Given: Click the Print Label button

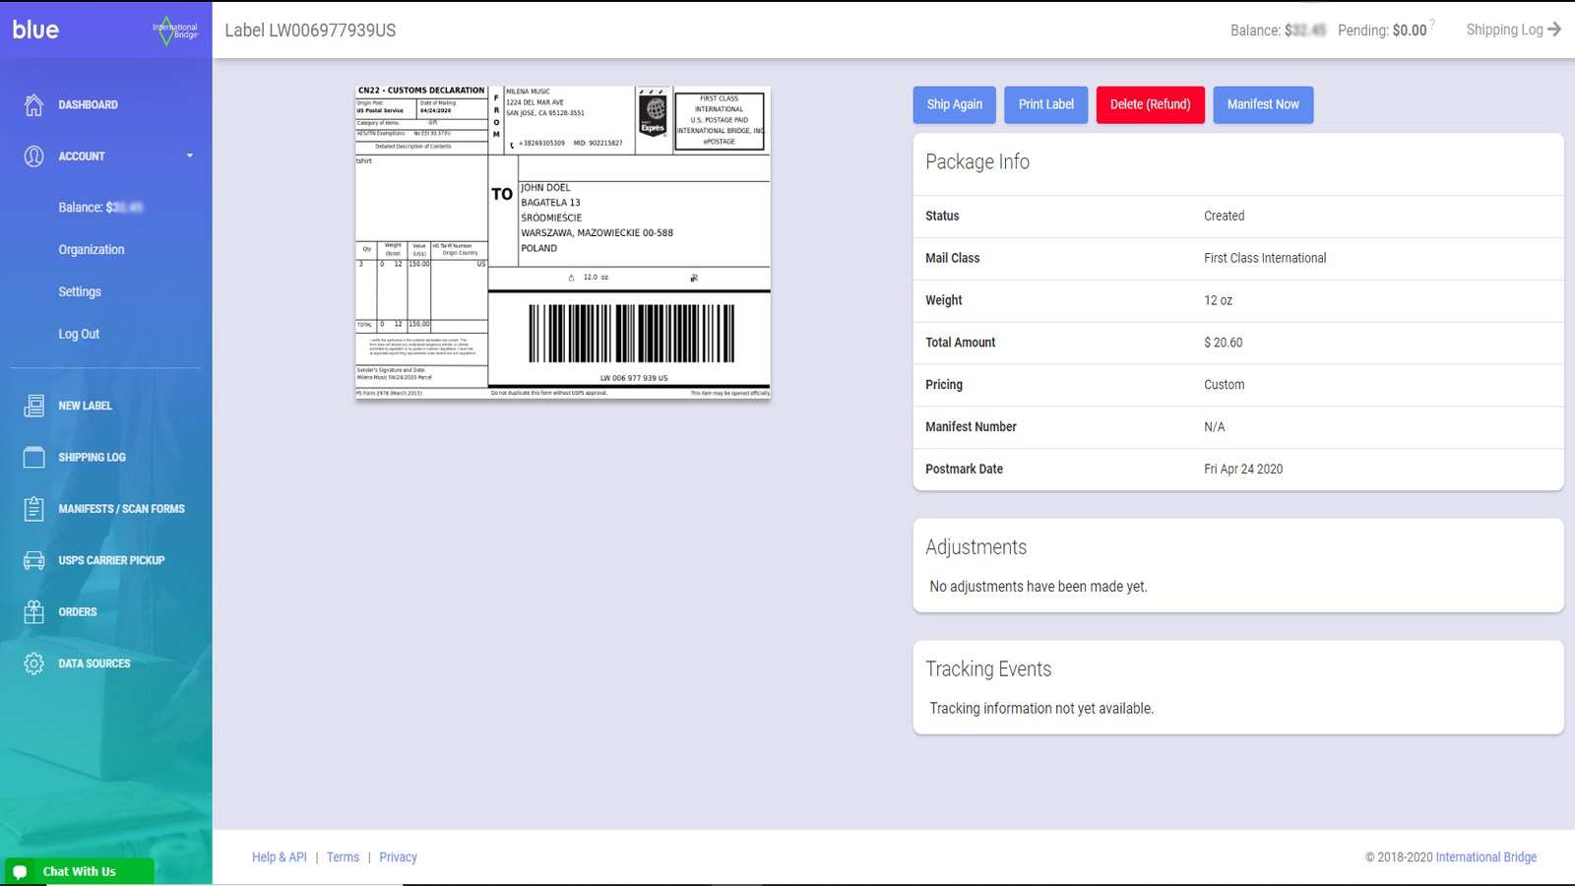Looking at the screenshot, I should 1046,104.
